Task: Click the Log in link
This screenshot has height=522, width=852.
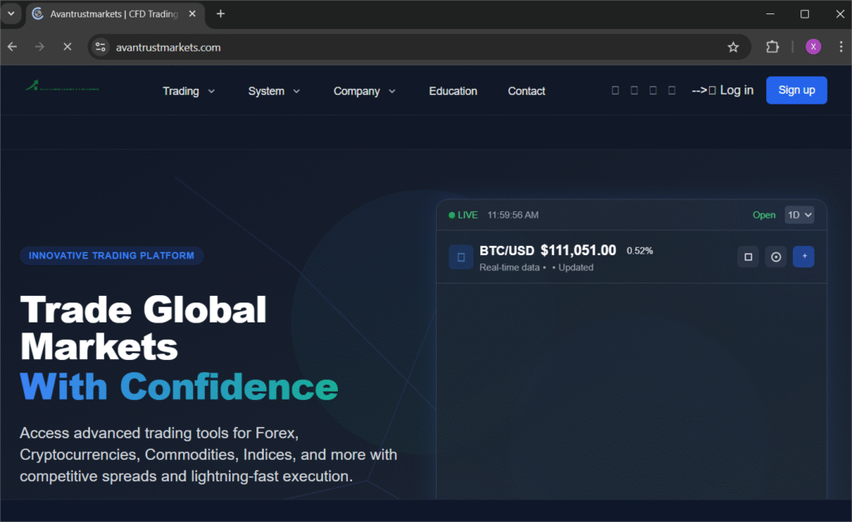Action: pos(737,90)
